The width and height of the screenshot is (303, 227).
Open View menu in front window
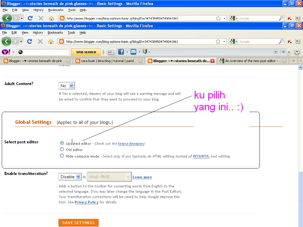tap(25, 33)
